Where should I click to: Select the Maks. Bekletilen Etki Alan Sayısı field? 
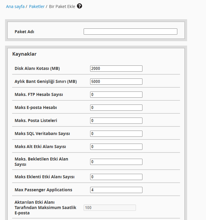[x=116, y=162]
